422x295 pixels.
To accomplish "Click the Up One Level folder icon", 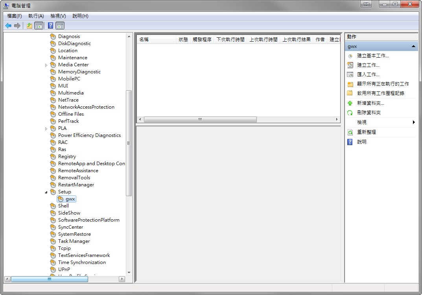I will (x=29, y=26).
